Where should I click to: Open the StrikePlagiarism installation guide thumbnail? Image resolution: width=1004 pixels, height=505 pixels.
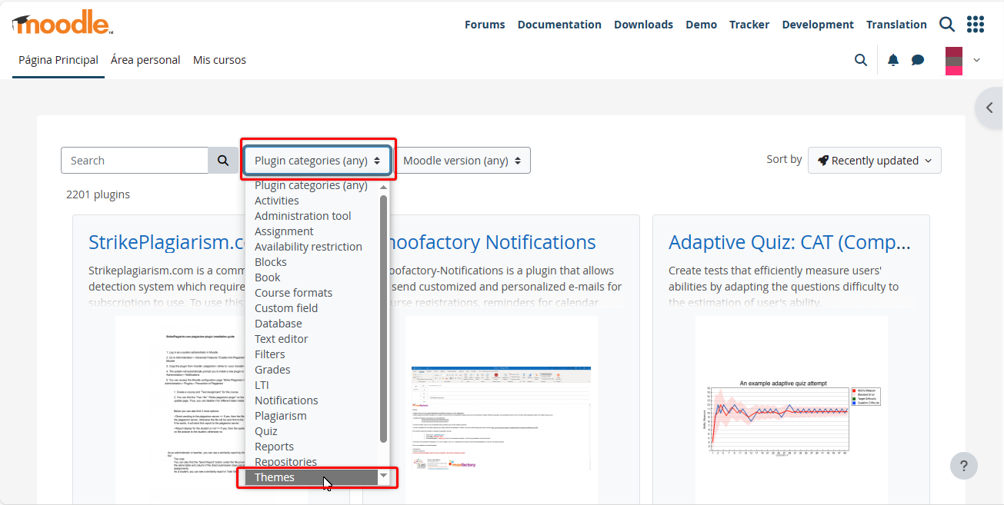[180, 410]
